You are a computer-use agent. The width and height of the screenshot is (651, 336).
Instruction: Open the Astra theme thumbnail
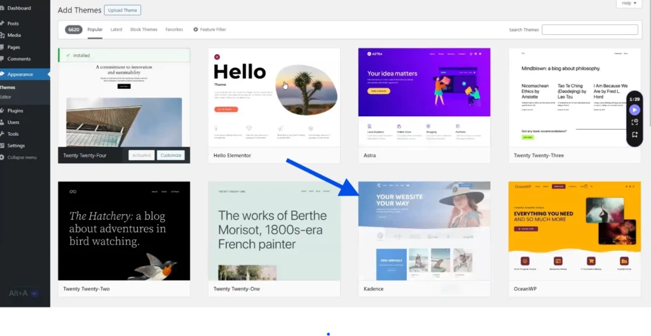424,97
